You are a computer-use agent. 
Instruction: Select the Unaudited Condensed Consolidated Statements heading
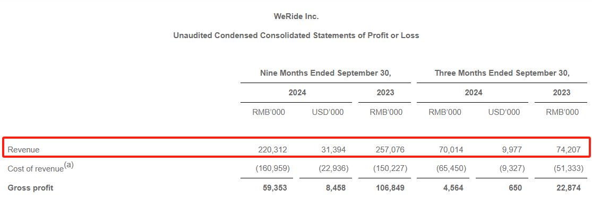pos(296,36)
